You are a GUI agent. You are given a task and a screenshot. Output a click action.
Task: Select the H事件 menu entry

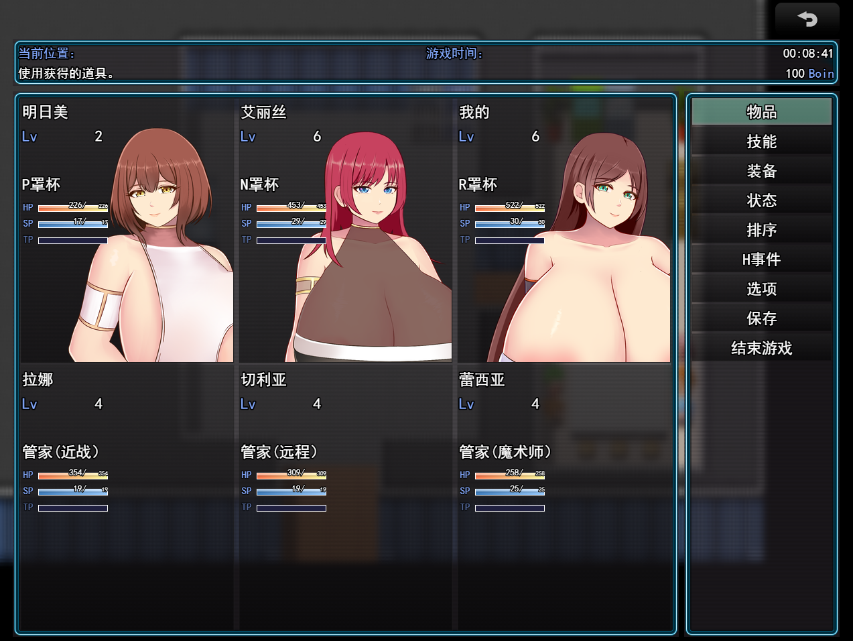(761, 259)
